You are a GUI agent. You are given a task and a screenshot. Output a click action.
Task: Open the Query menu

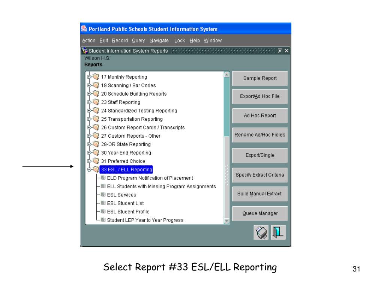(x=138, y=40)
